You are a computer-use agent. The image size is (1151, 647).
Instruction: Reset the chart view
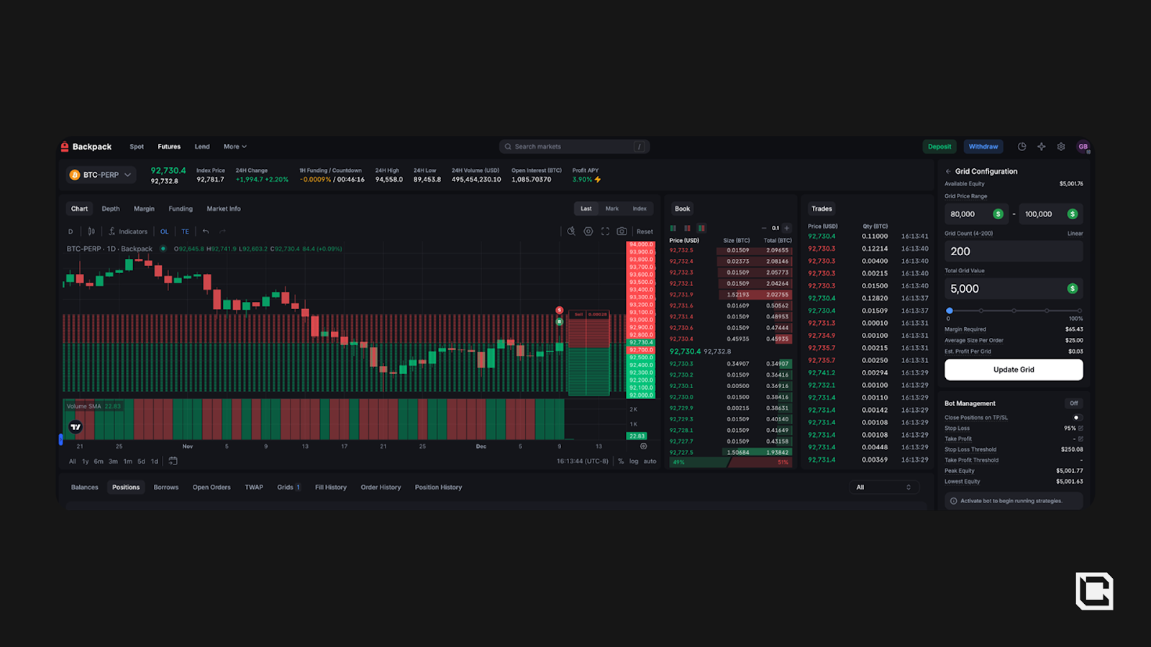click(x=645, y=231)
